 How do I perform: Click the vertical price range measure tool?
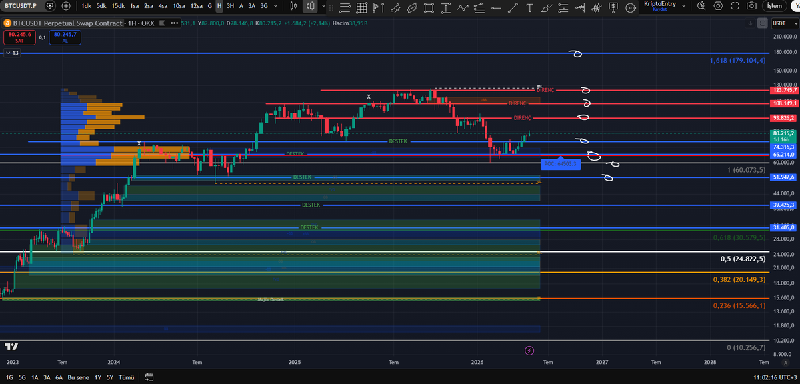[x=445, y=7]
